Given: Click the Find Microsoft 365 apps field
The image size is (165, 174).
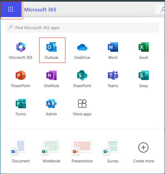Looking at the screenshot, I should (x=82, y=27).
